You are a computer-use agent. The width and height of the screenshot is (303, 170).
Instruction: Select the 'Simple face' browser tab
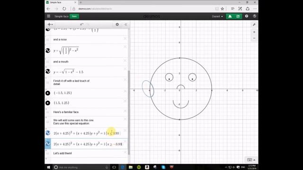click(x=62, y=2)
